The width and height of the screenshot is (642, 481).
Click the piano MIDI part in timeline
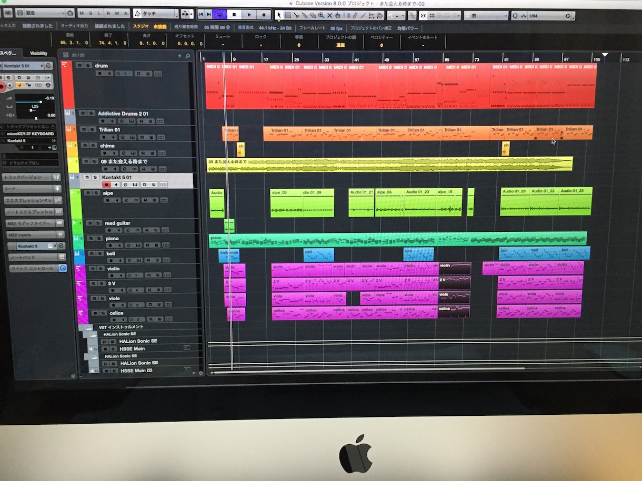pyautogui.click(x=398, y=240)
